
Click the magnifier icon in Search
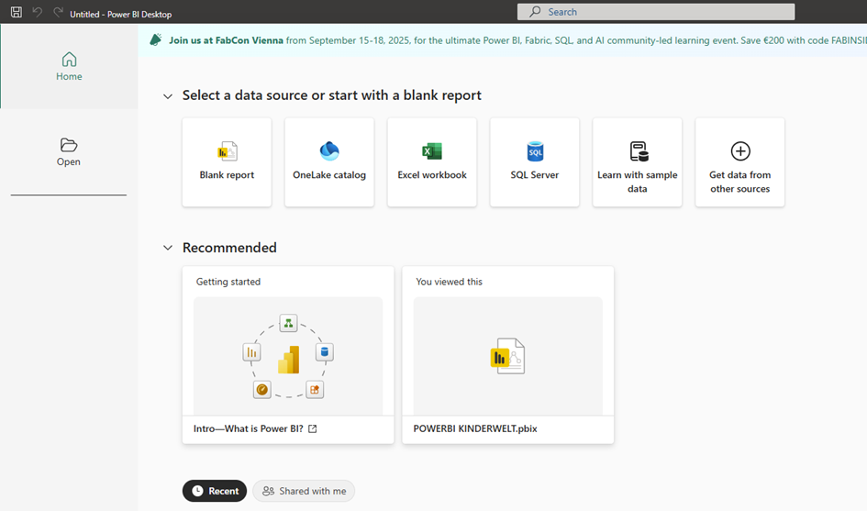pos(535,12)
